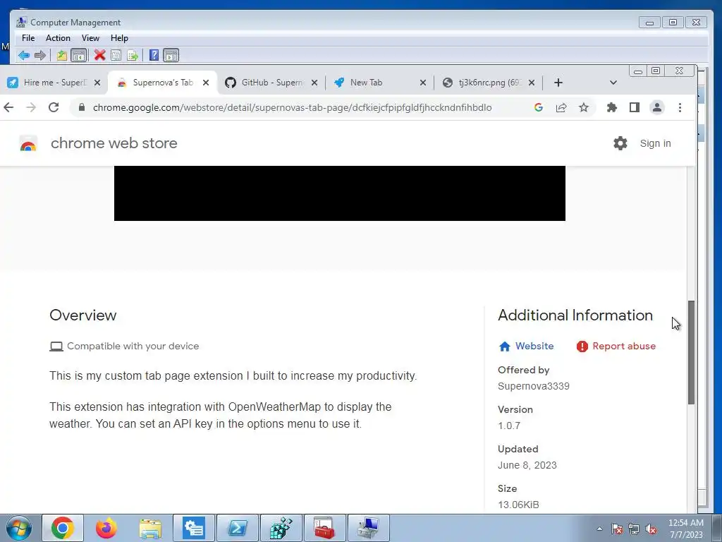Click Chrome forward navigation arrow

(x=31, y=107)
